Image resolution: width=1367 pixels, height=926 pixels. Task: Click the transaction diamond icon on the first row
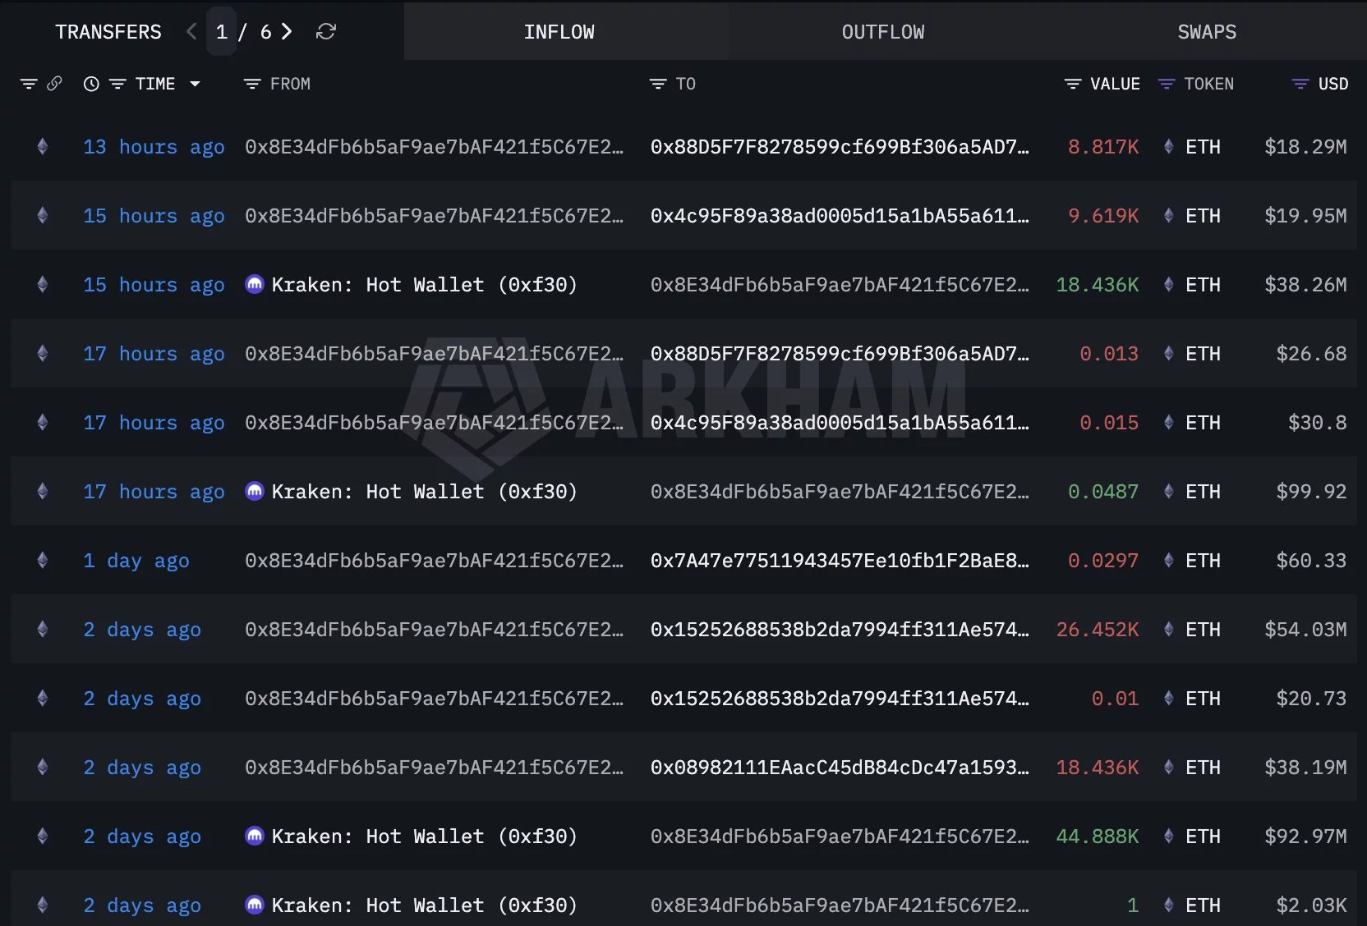(x=43, y=147)
